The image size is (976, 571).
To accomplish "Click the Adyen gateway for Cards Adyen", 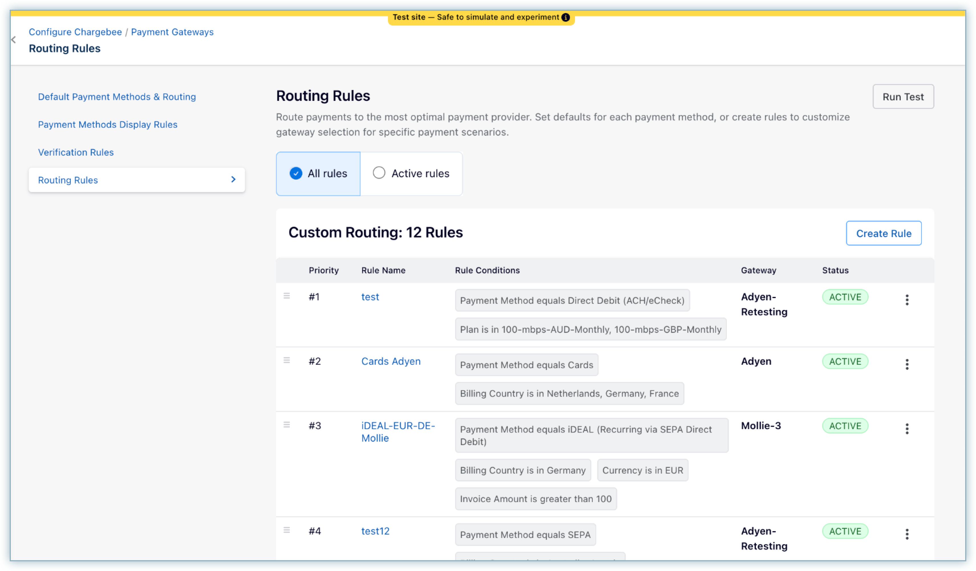I will pos(756,361).
